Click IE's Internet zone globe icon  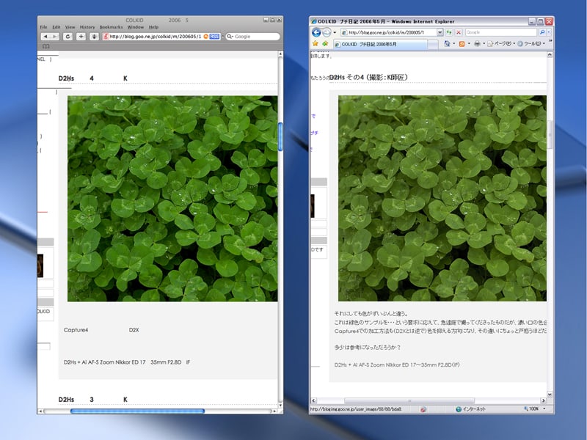(458, 409)
